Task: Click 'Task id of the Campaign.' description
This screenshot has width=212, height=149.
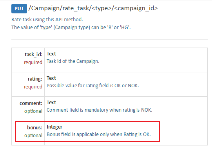Action: (x=73, y=61)
